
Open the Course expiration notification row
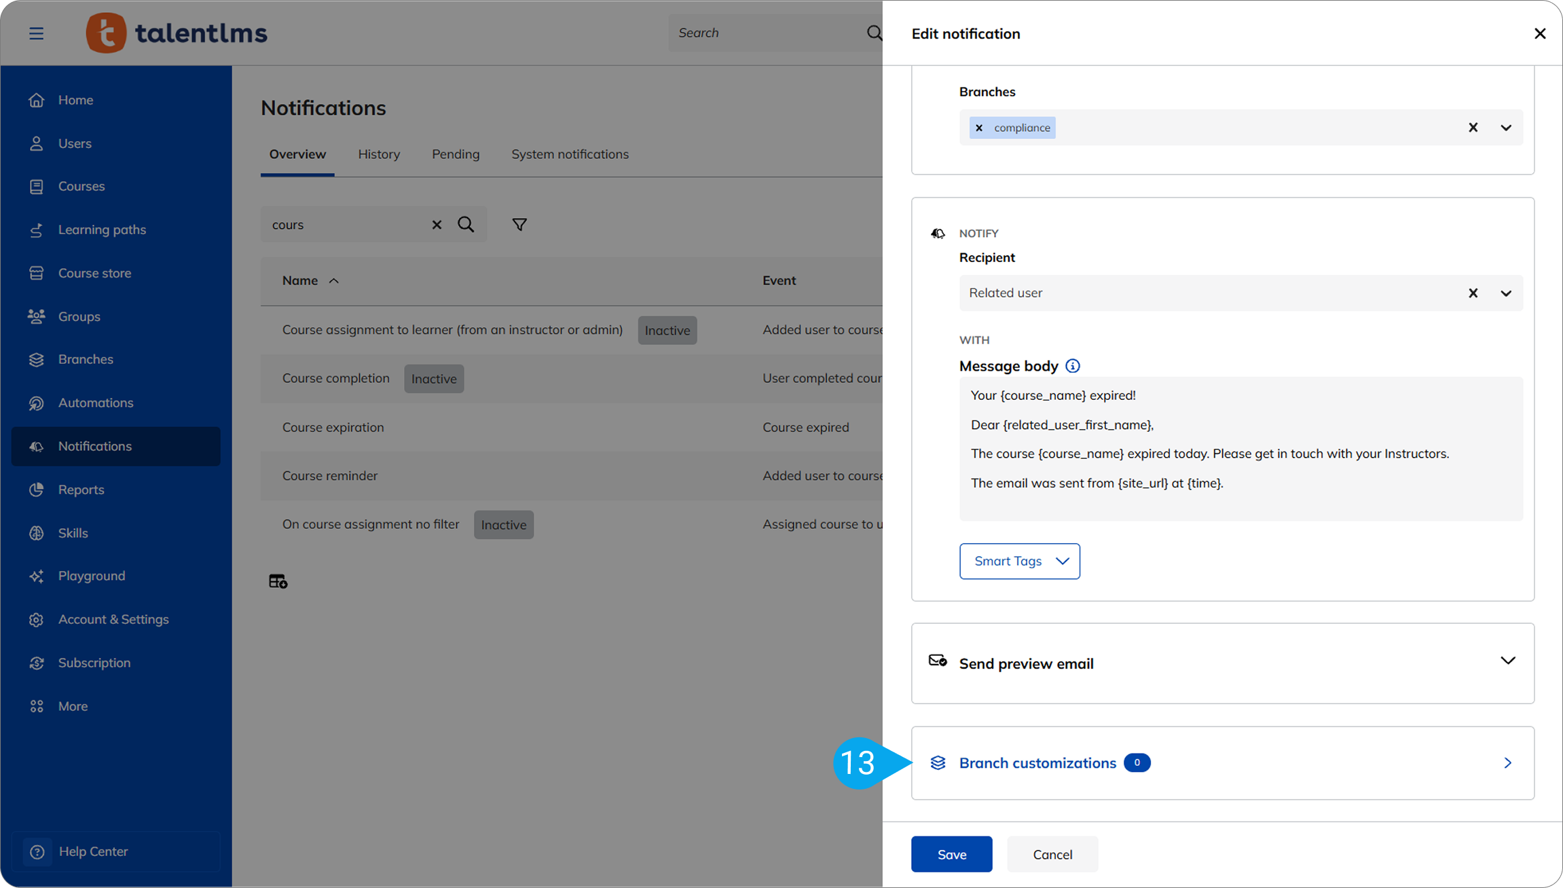572,427
